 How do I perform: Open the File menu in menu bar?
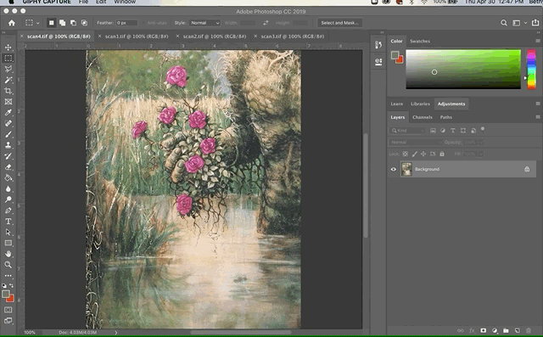(x=83, y=2)
